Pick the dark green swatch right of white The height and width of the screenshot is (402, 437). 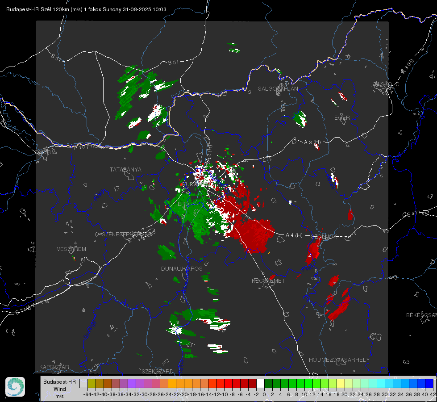[x=268, y=384]
